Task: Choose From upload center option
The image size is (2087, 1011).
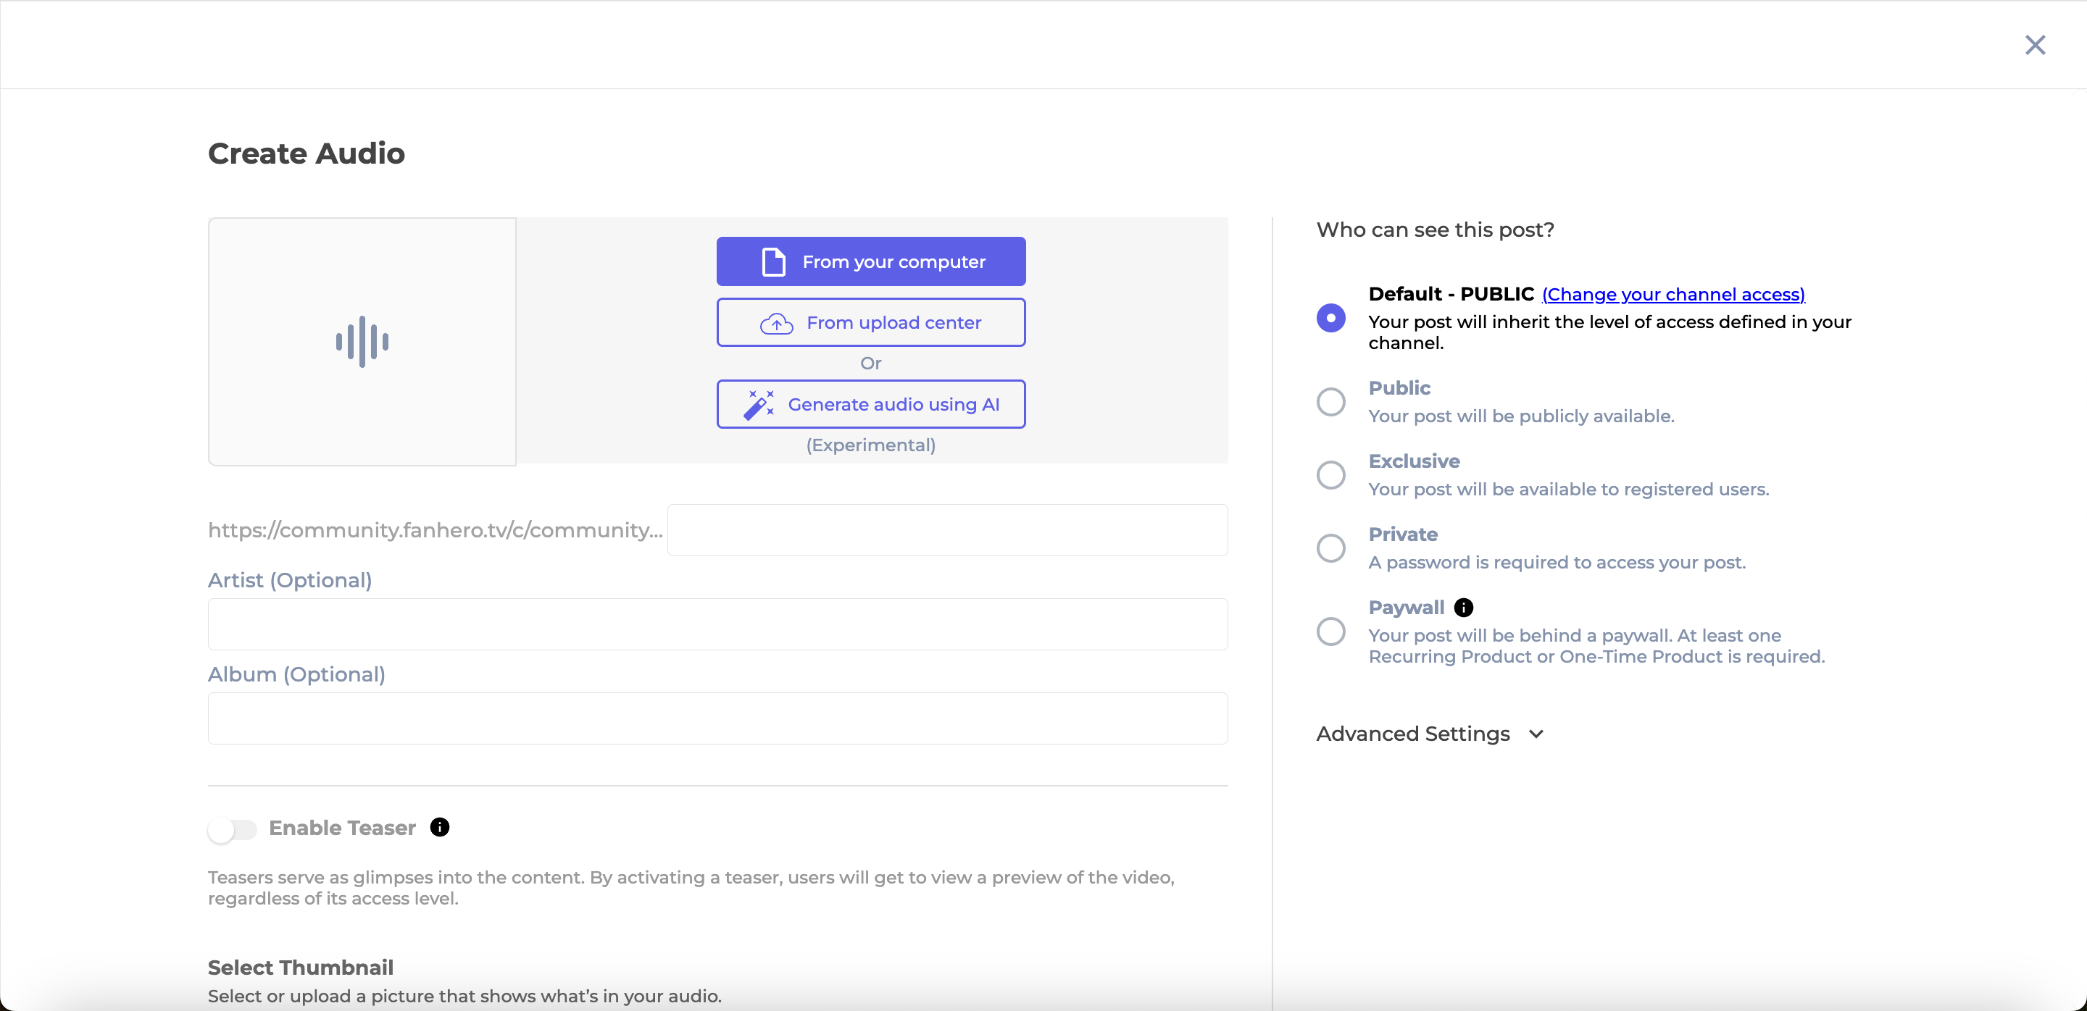Action: click(871, 322)
